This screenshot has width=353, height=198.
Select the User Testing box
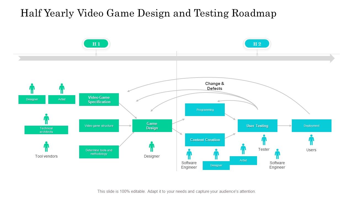[258, 126]
